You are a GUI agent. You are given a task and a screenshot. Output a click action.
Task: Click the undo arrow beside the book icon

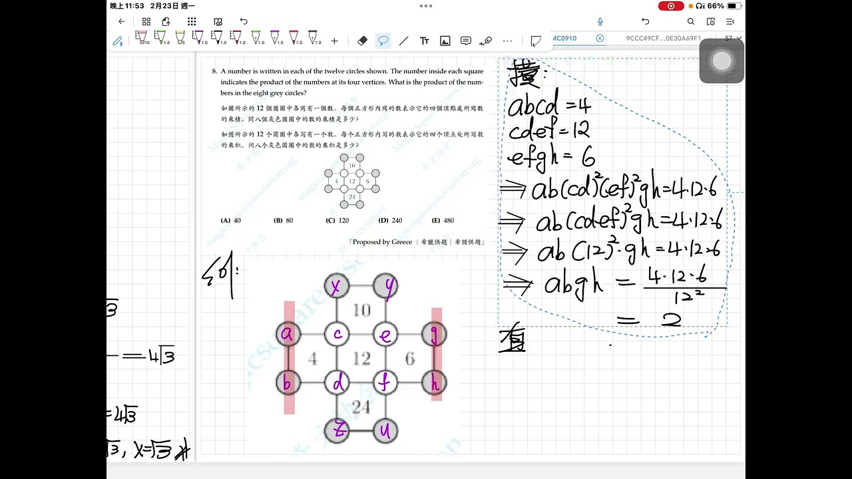pos(244,22)
